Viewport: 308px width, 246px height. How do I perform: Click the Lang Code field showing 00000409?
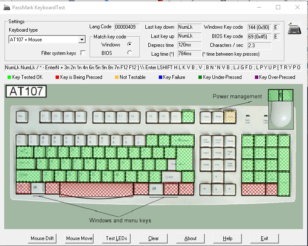(x=127, y=27)
